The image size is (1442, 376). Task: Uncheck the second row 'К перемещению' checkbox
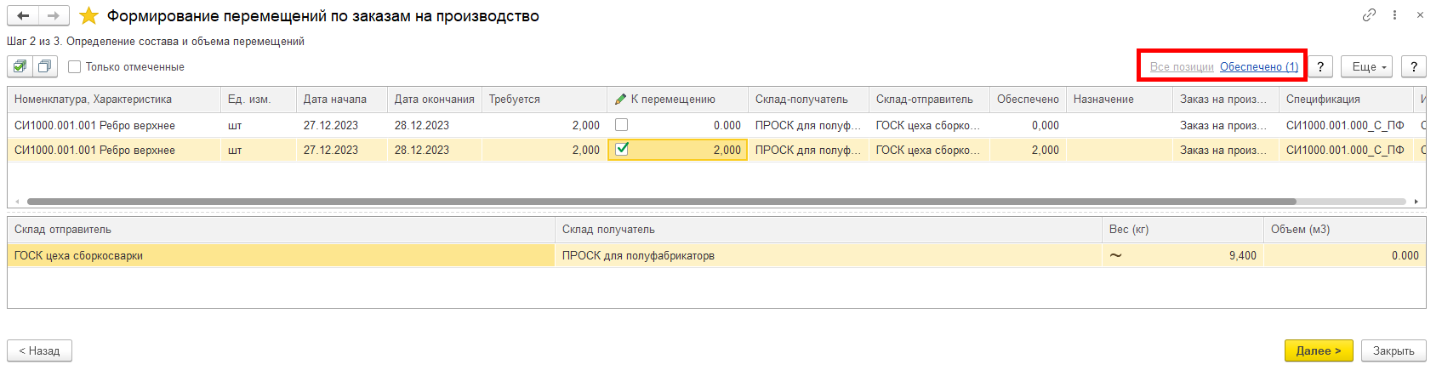(x=622, y=150)
